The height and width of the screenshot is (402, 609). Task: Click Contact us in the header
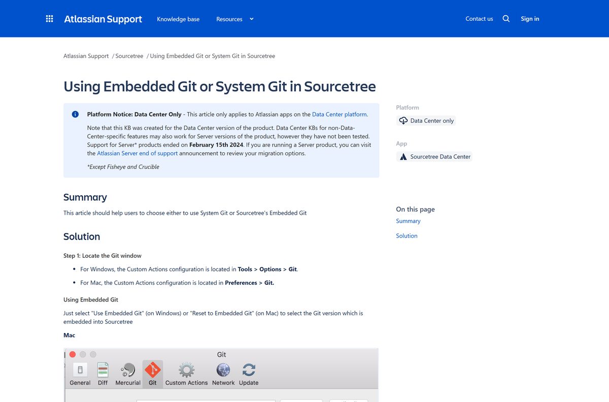click(x=479, y=19)
